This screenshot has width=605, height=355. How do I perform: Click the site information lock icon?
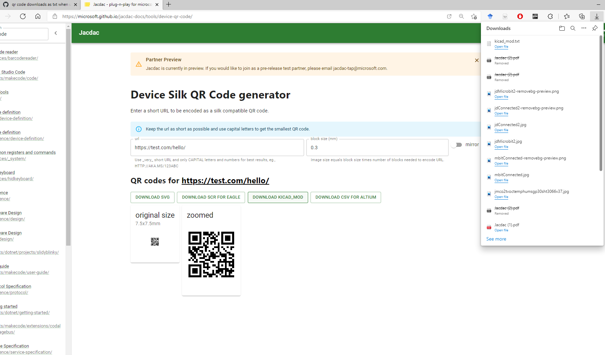click(55, 16)
